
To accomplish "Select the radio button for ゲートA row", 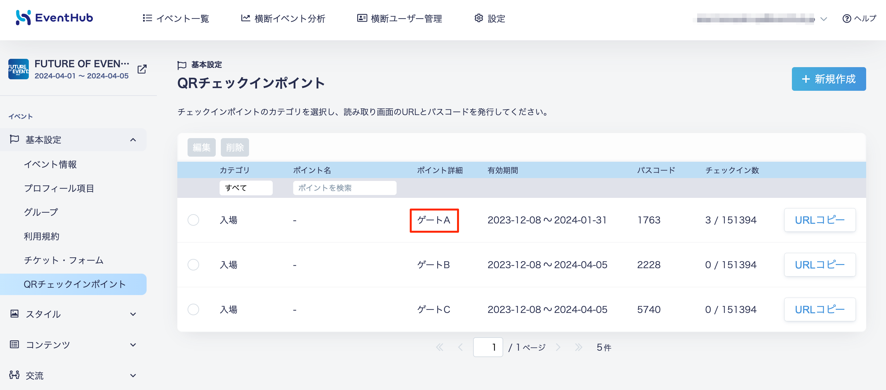I will (193, 220).
